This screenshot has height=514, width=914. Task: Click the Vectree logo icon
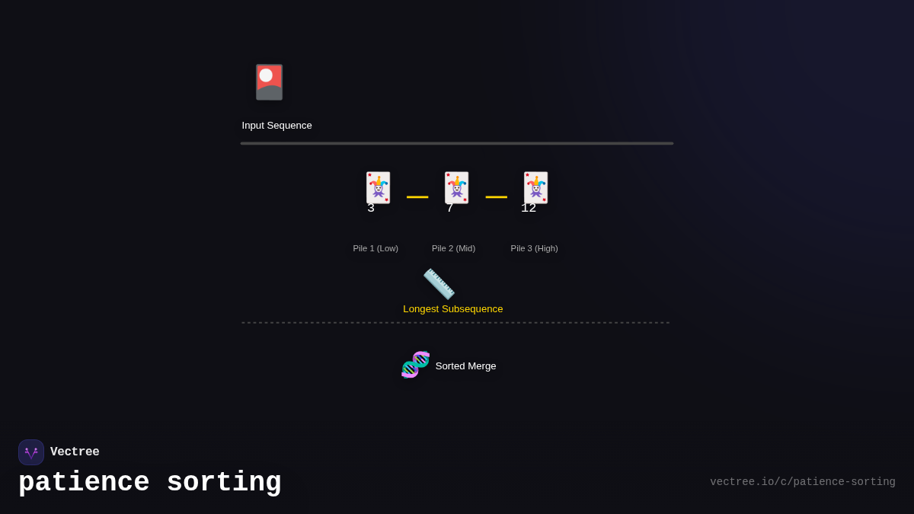point(30,452)
